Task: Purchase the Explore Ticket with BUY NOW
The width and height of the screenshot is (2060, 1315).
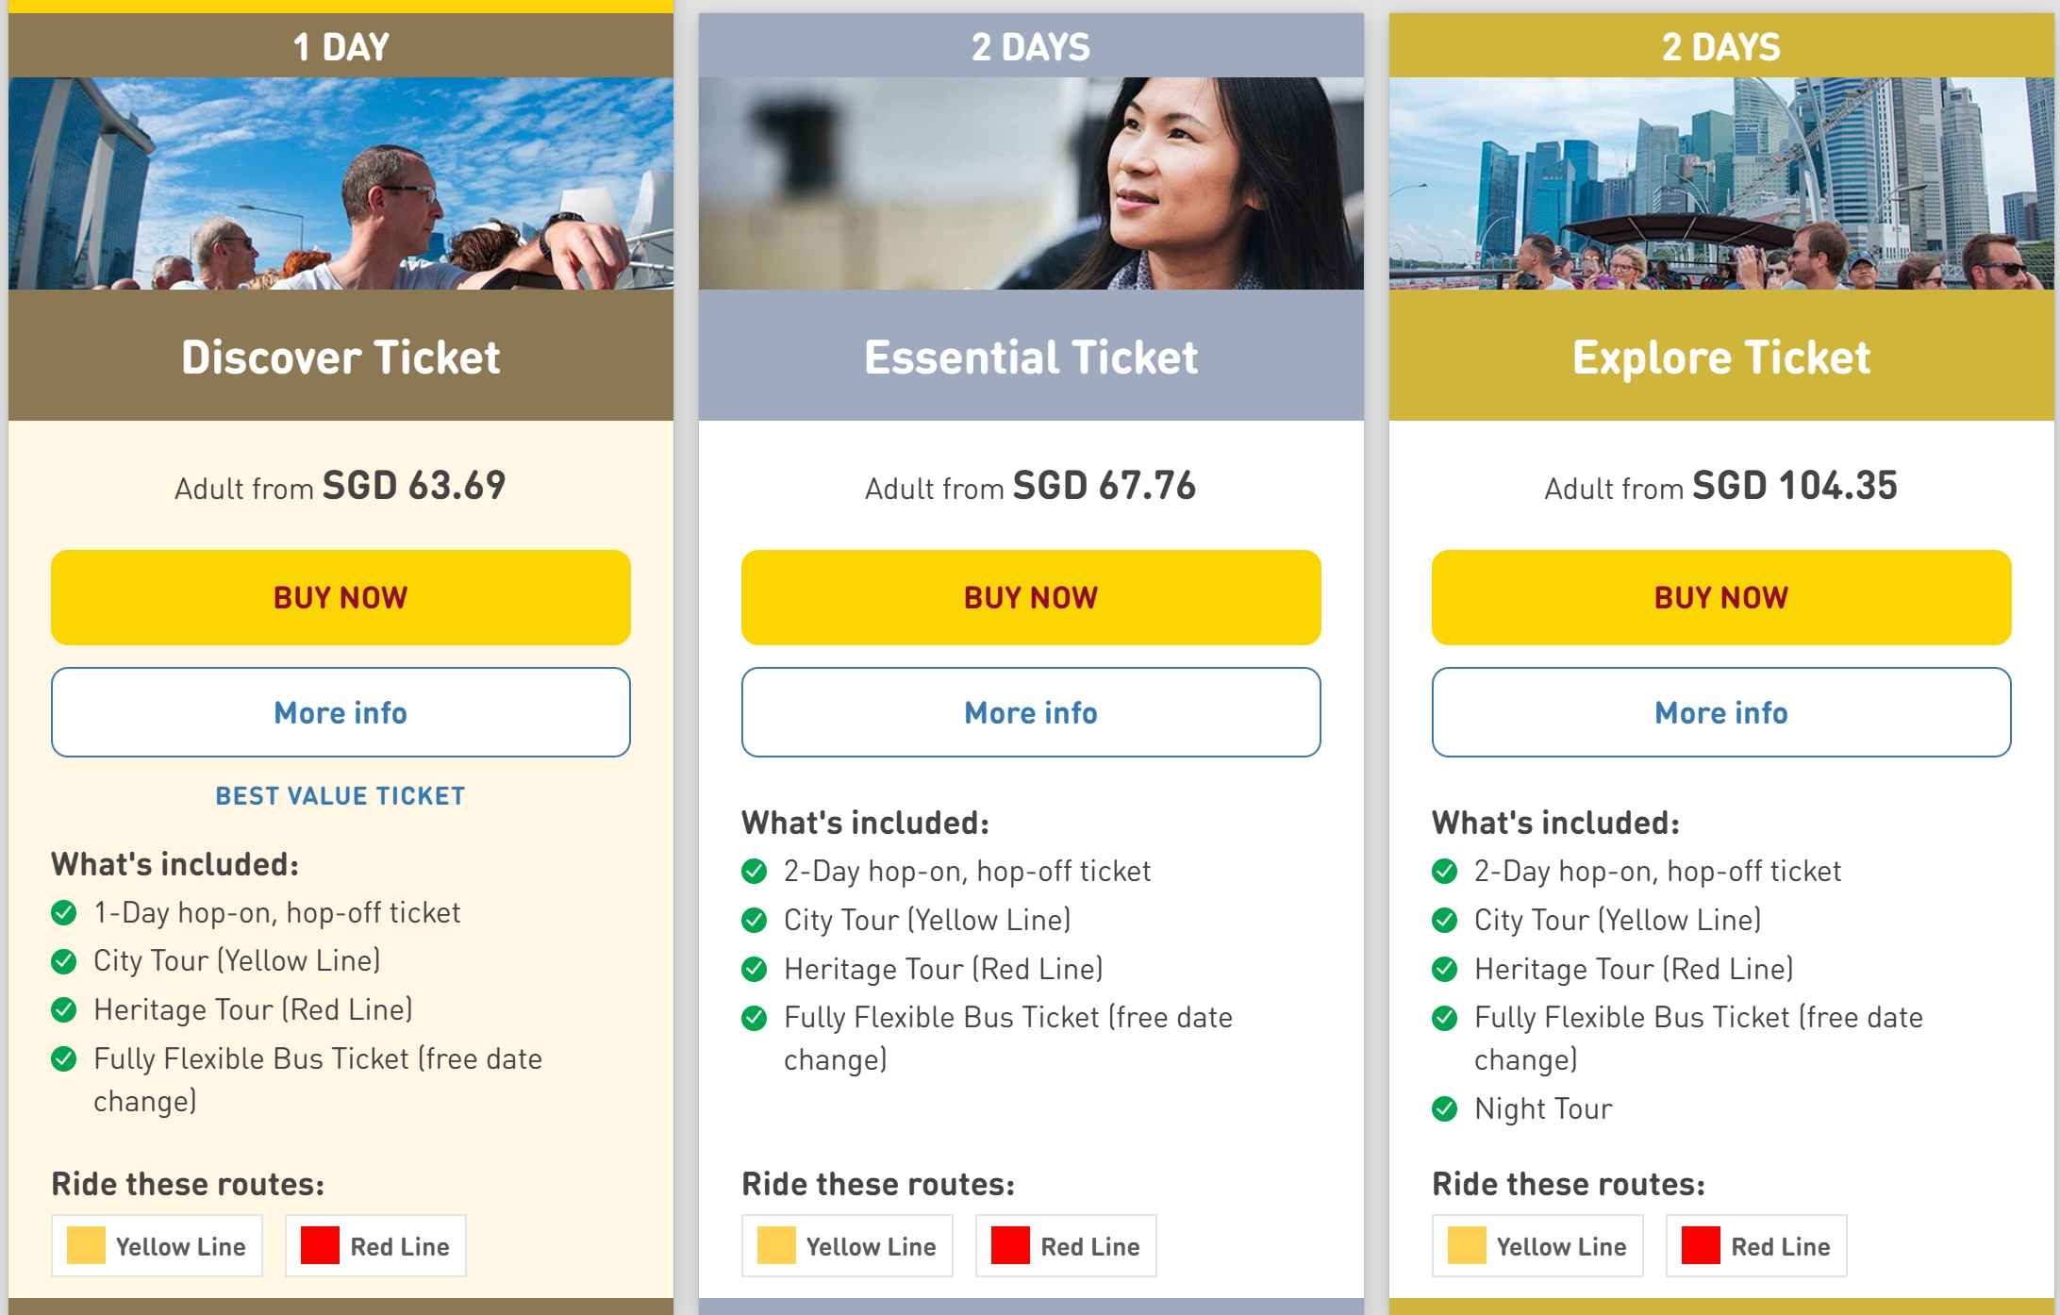Action: [x=1720, y=597]
